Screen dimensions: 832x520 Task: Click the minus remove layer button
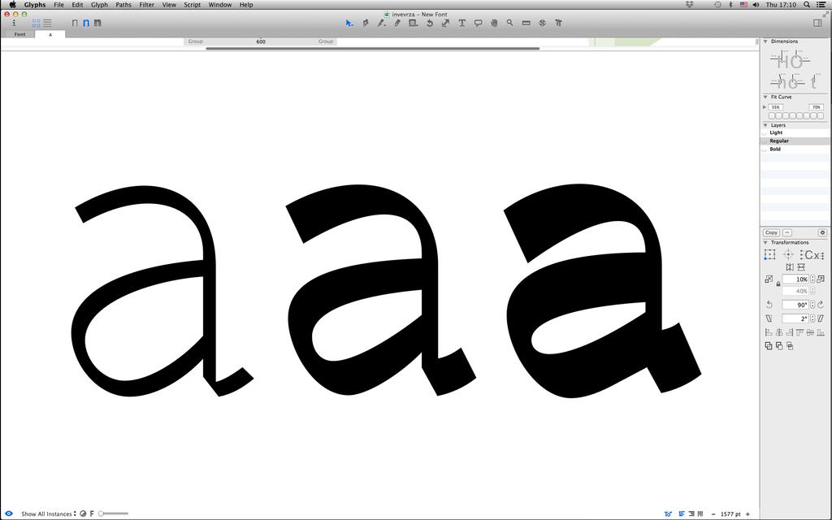pyautogui.click(x=786, y=232)
